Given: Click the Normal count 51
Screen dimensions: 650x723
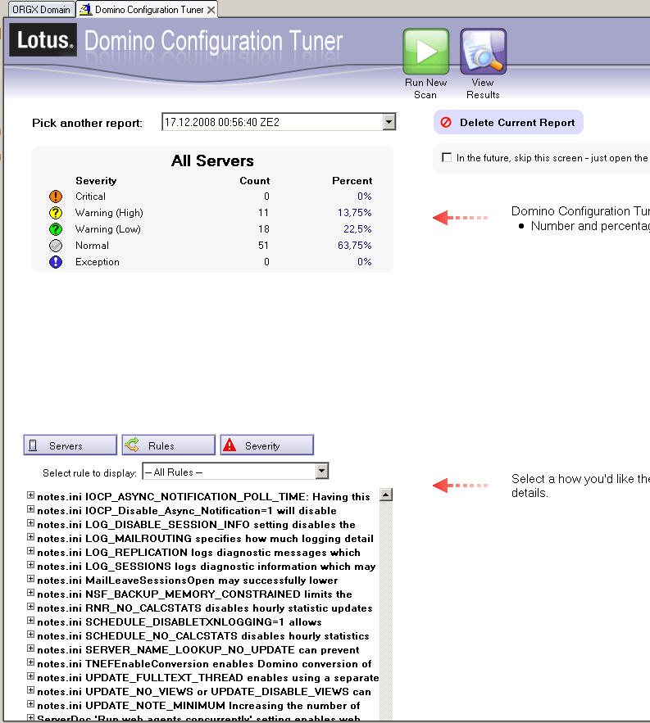Looking at the screenshot, I should (263, 246).
